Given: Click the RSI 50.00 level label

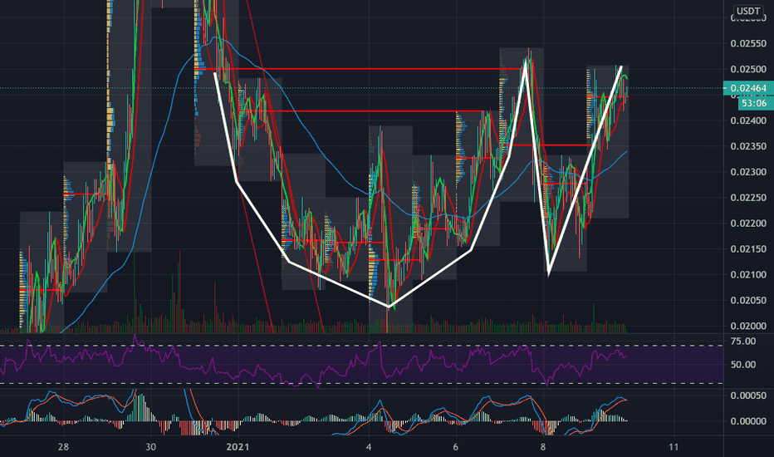Looking at the screenshot, I should click(743, 365).
